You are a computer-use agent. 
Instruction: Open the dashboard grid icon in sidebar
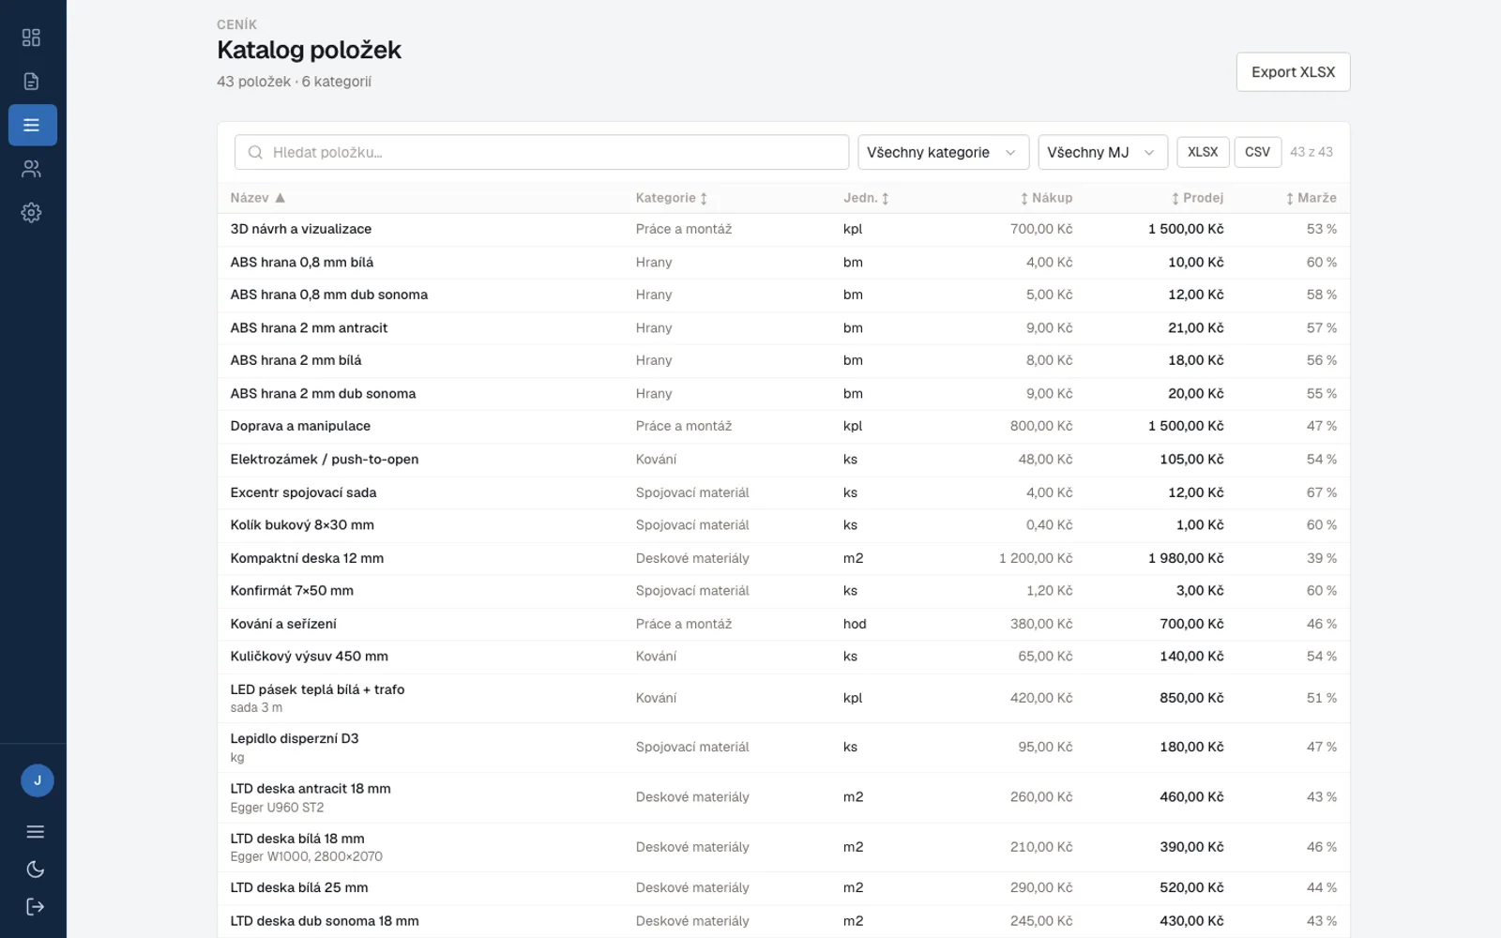pos(31,38)
